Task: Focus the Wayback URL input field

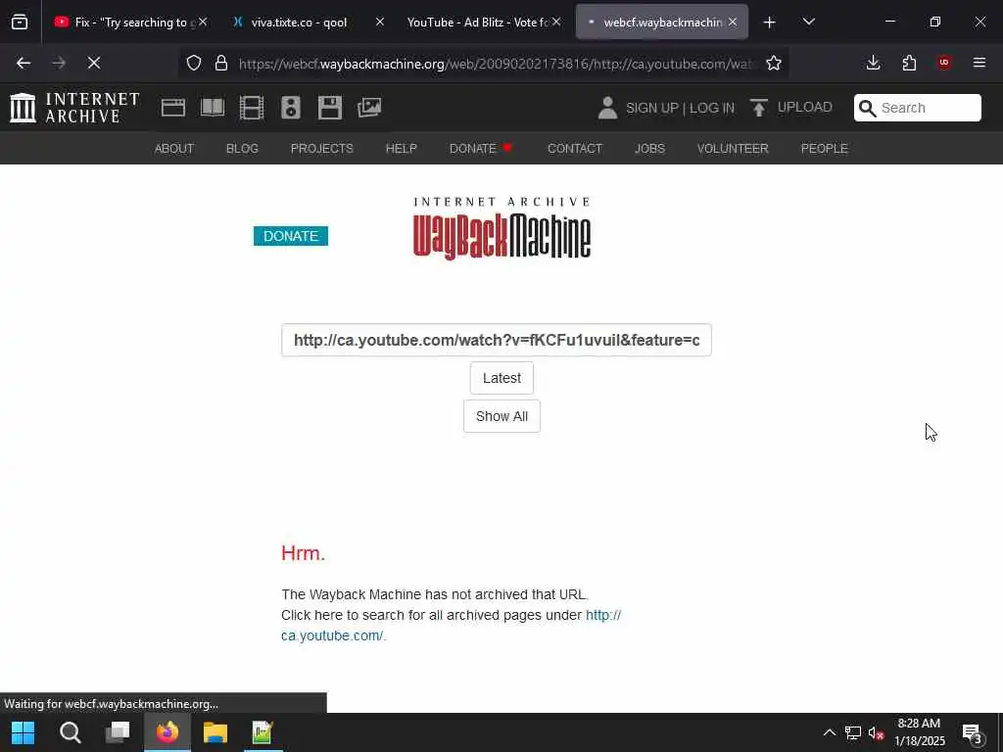Action: (x=497, y=340)
